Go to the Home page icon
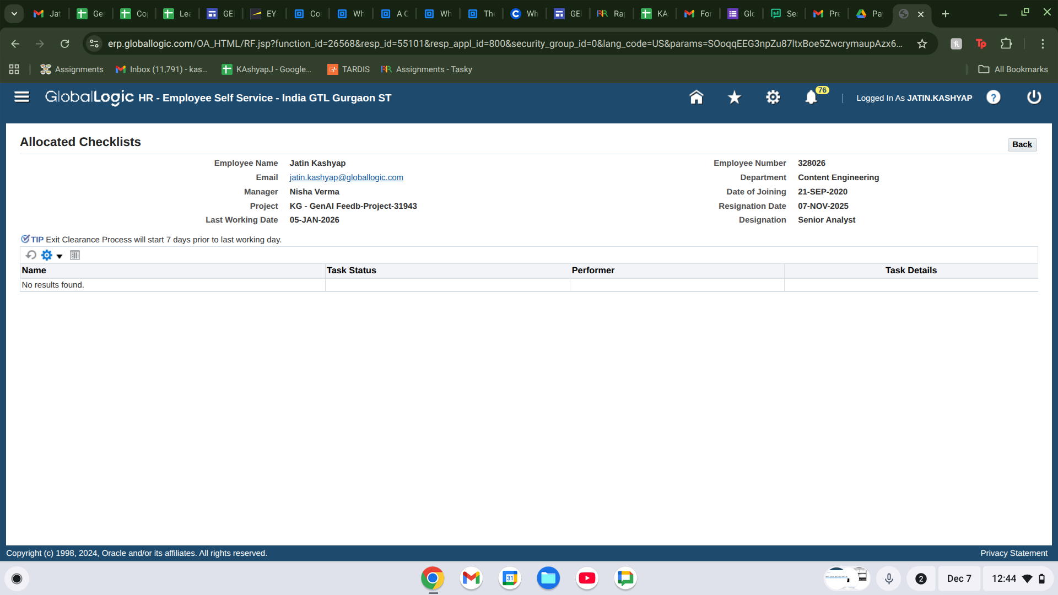The width and height of the screenshot is (1058, 595). click(x=696, y=98)
